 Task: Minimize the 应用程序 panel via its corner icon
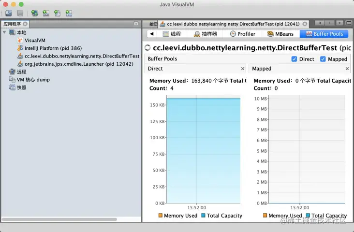pos(136,24)
